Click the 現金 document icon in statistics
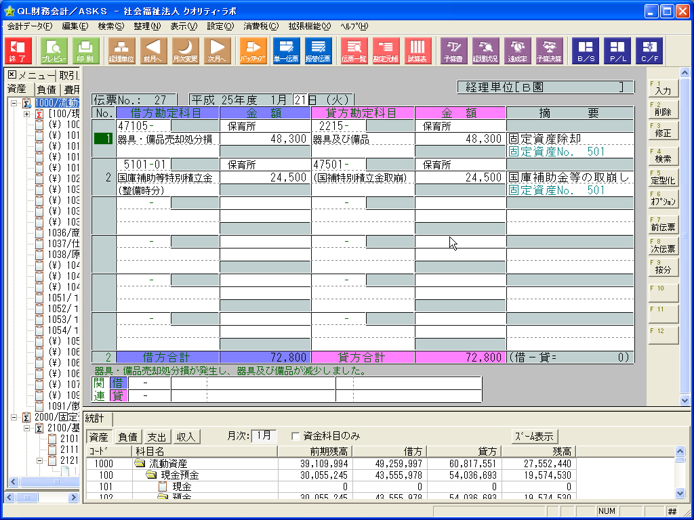 pos(163,486)
